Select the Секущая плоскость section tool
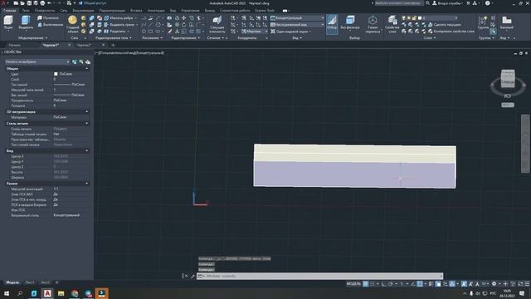Screen dimensions: 531x299 tap(217, 24)
